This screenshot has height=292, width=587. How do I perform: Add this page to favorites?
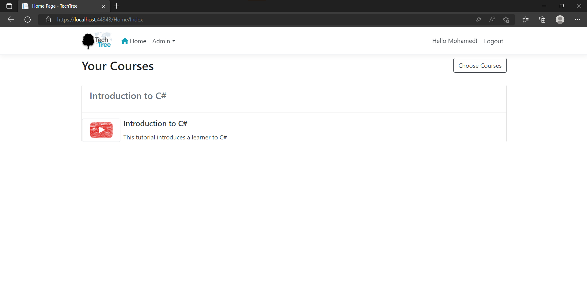point(506,19)
